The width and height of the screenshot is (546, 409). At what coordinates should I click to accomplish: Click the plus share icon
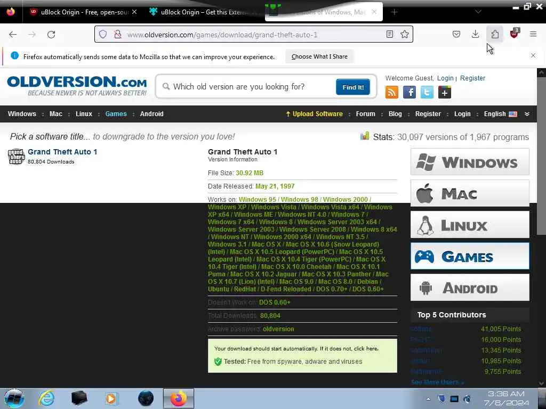pos(444,92)
